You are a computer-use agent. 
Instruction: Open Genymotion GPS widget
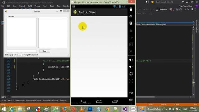[x=131, y=16]
